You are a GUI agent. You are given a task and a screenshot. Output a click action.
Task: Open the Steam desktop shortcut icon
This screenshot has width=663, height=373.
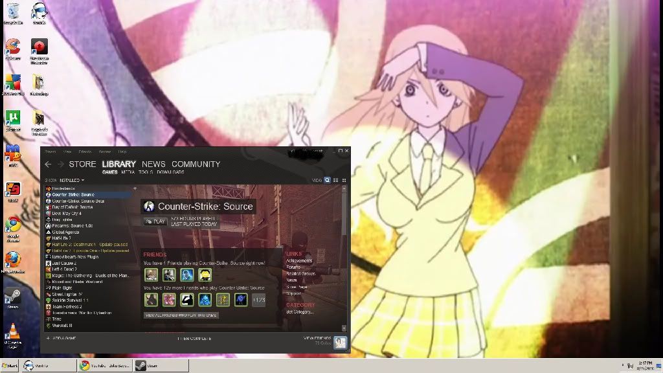13,299
